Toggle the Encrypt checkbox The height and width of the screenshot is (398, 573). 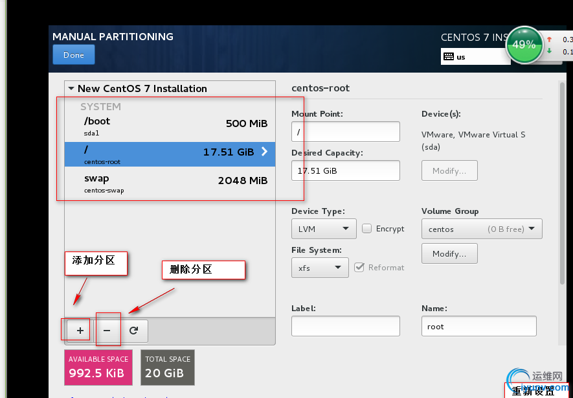pyautogui.click(x=366, y=229)
